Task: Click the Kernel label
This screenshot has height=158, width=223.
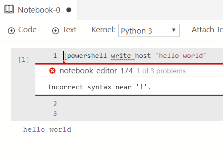Action: (103, 30)
